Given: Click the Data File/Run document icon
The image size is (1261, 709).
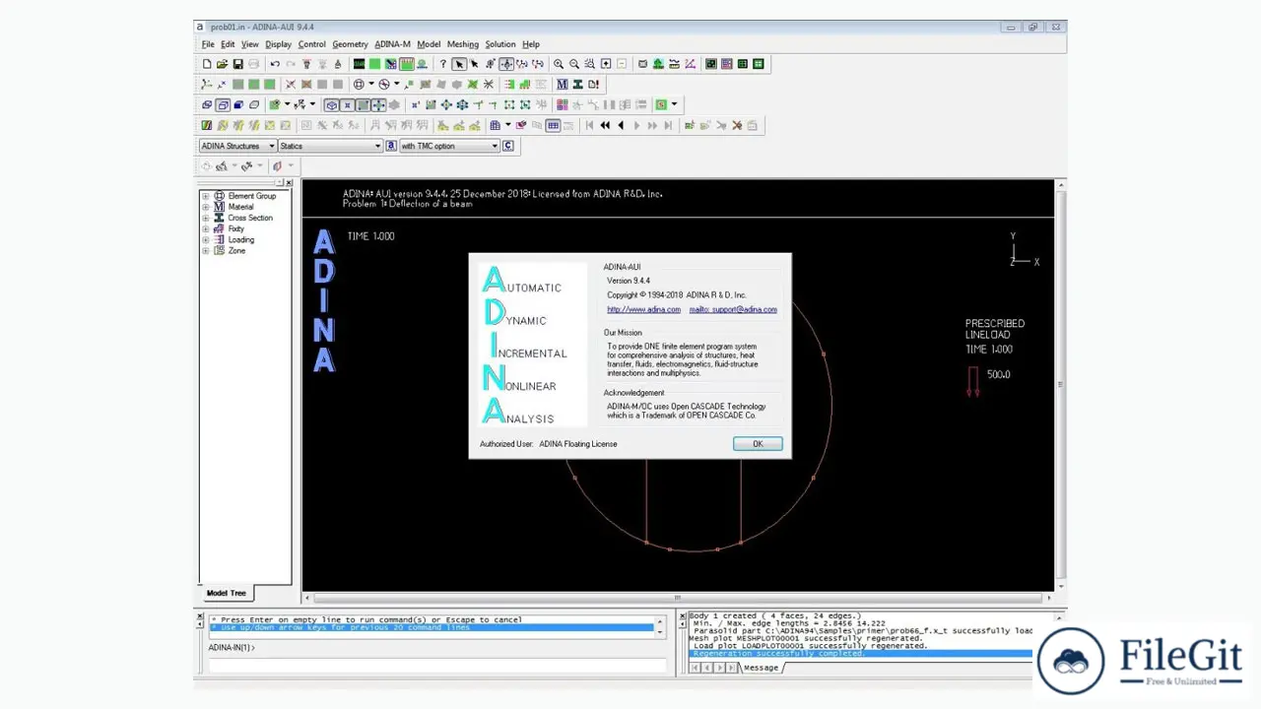Looking at the screenshot, I should (593, 85).
